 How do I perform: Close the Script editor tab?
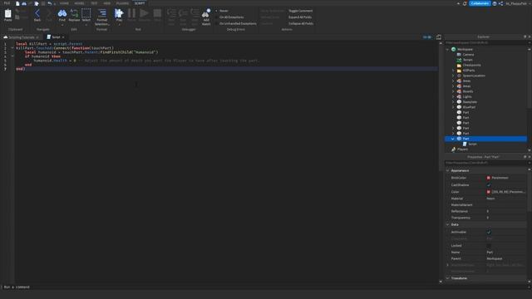coord(63,37)
